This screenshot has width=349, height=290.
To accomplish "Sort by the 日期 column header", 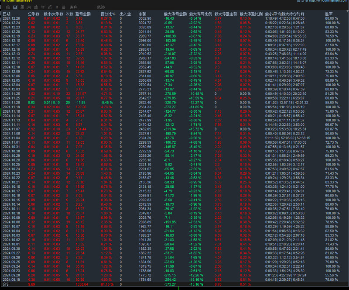I will click(x=7, y=14).
